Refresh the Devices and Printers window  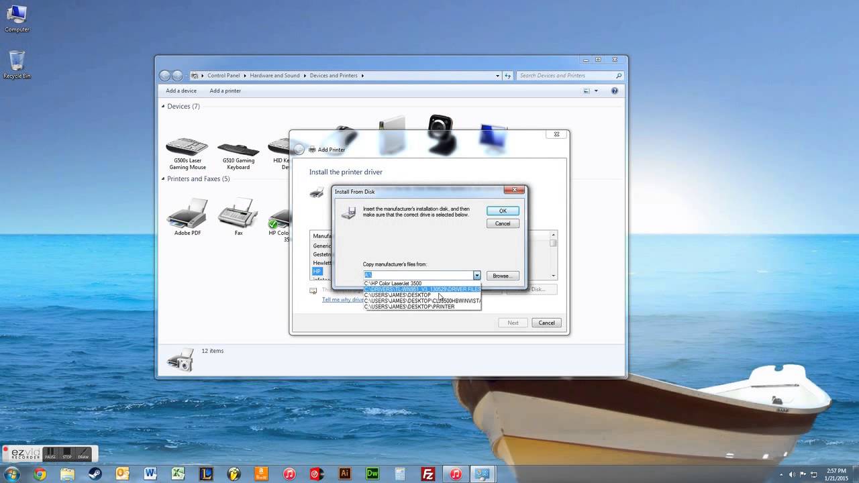[508, 76]
